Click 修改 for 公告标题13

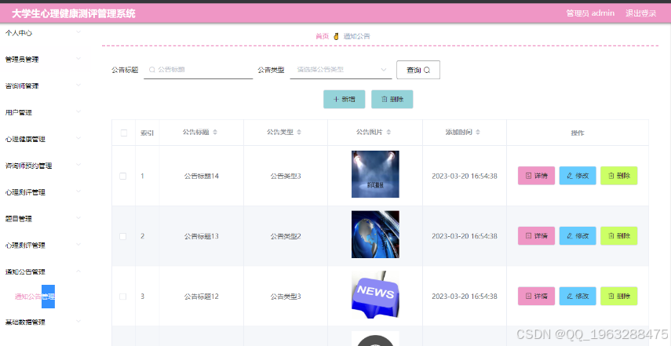point(578,235)
